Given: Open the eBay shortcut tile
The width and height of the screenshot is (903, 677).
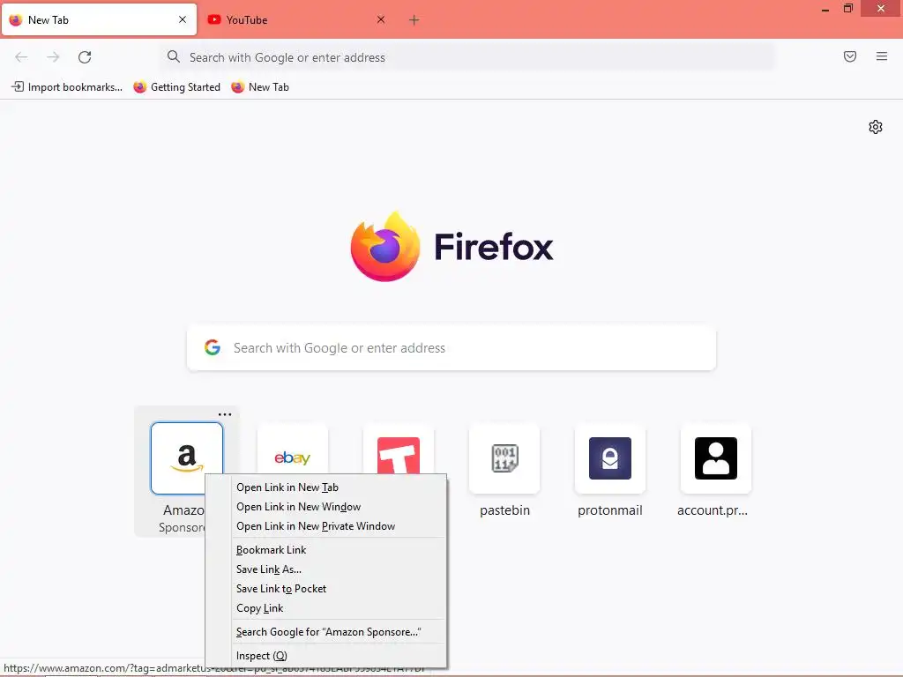Looking at the screenshot, I should pos(293,450).
